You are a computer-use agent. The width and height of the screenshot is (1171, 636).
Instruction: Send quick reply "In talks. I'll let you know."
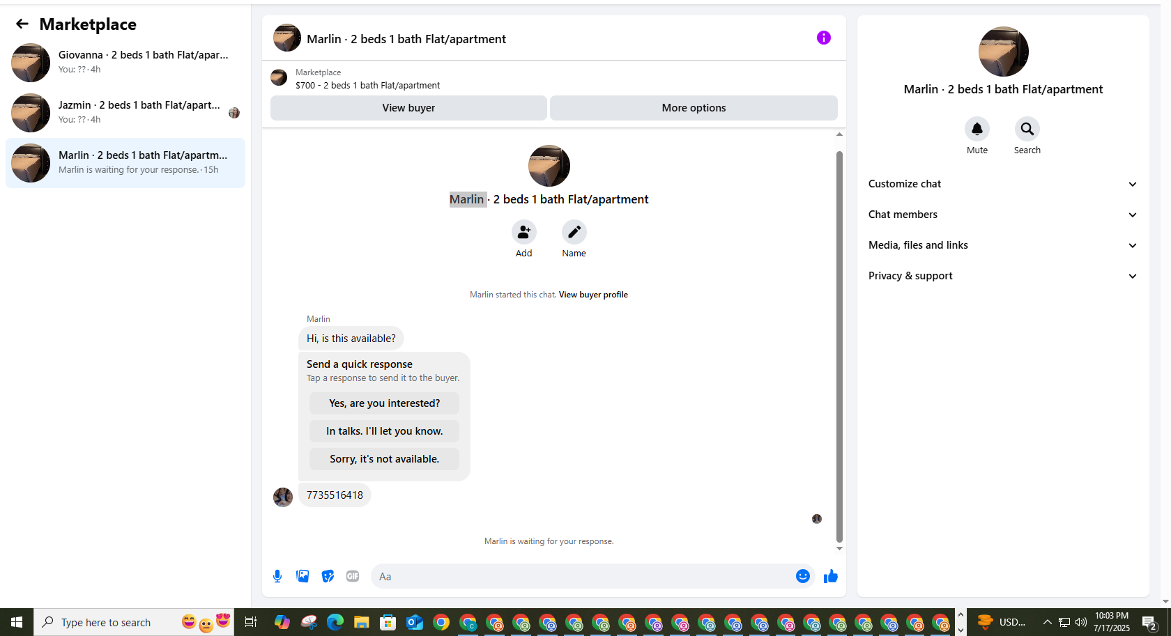point(384,431)
